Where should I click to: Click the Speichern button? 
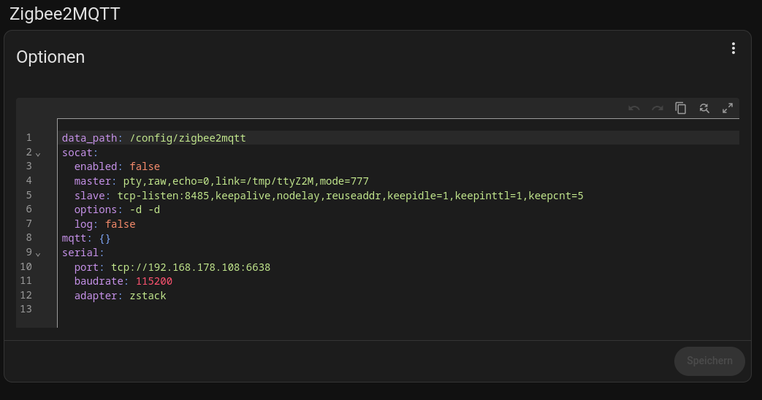709,361
